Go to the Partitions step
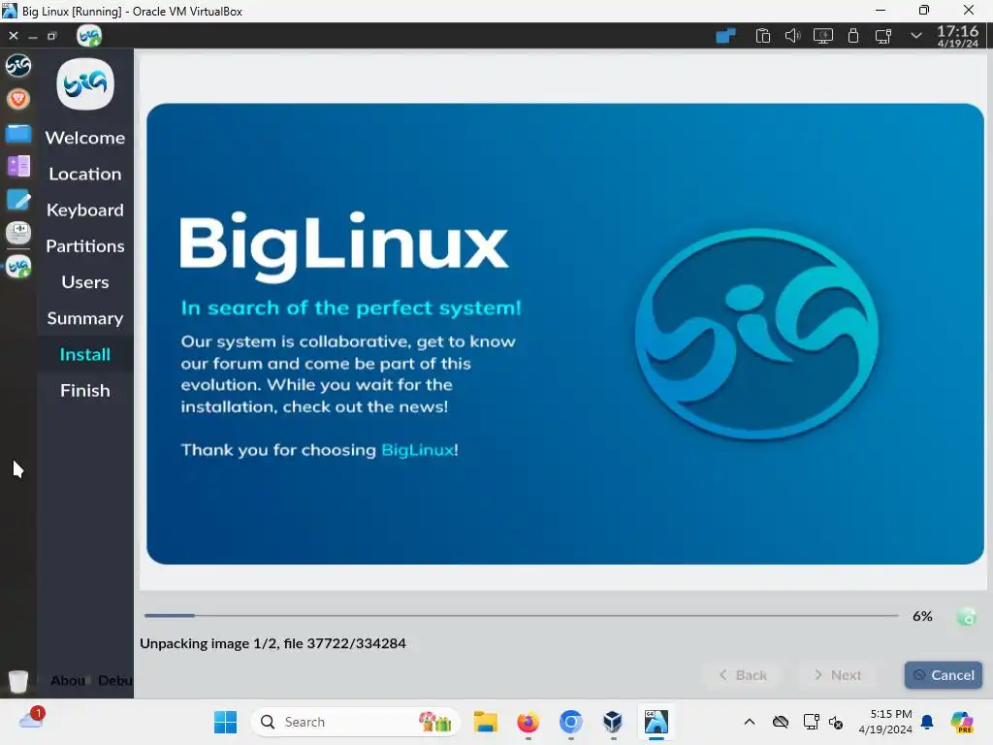 [85, 245]
